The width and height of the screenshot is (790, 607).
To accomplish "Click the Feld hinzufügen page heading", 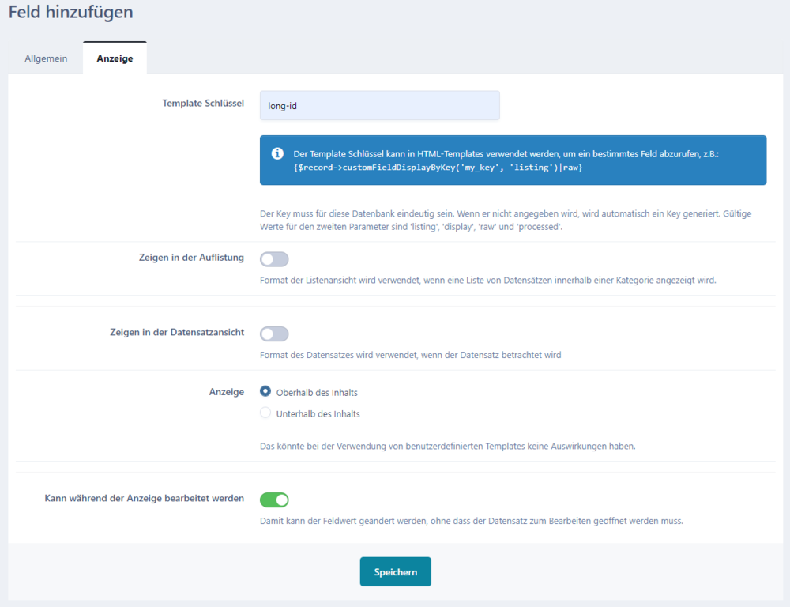I will pos(71,13).
